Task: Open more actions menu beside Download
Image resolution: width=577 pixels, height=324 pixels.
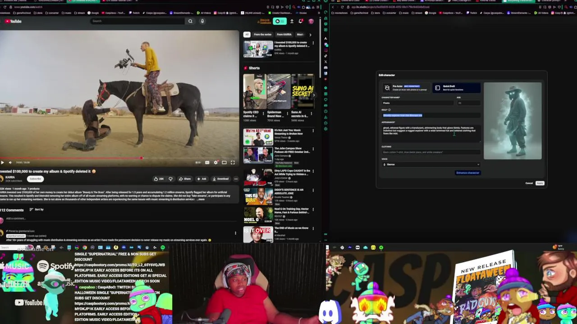Action: tap(236, 179)
